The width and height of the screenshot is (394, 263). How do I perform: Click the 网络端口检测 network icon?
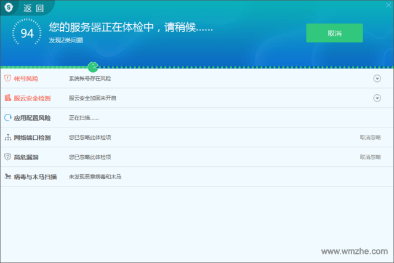pos(8,137)
